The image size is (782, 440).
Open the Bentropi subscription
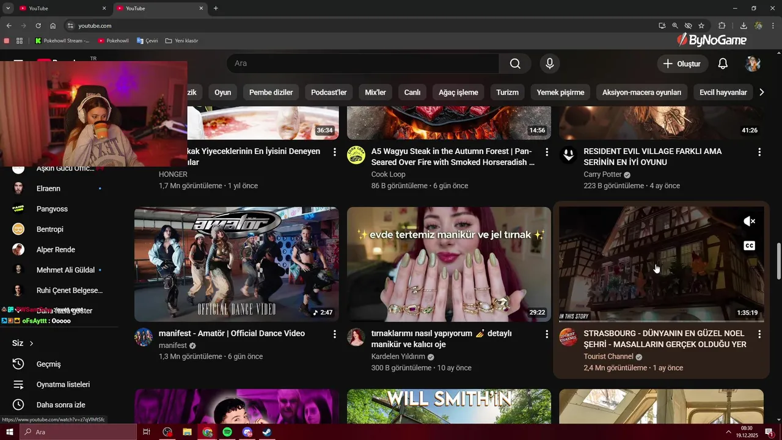(59, 229)
